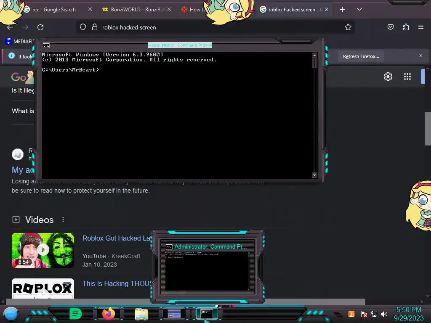The height and width of the screenshot is (323, 431).
Task: Open 'Roblox Got Hacked' video link
Action: [117, 238]
